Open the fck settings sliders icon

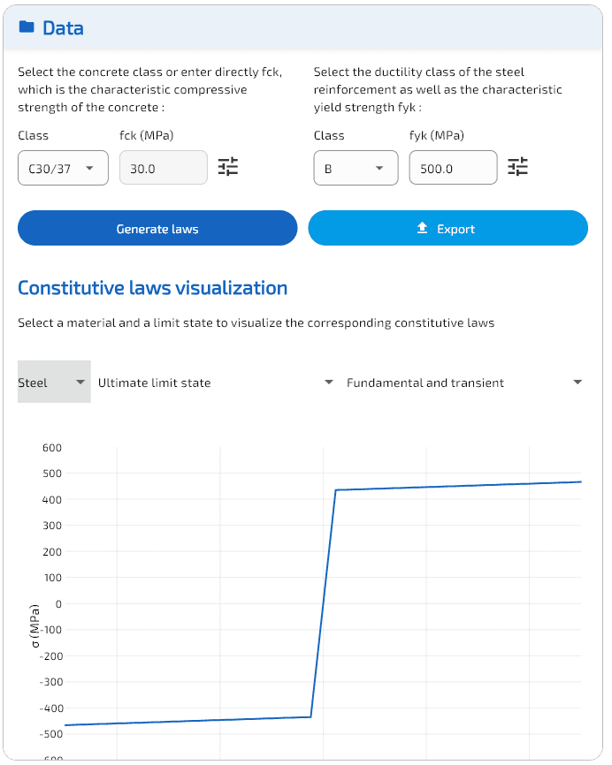pyautogui.click(x=228, y=167)
